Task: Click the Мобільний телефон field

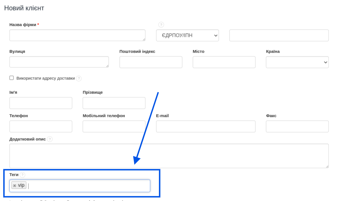Action: pyautogui.click(x=114, y=126)
